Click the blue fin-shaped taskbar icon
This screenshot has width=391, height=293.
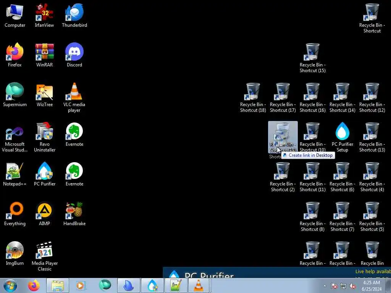(129, 285)
